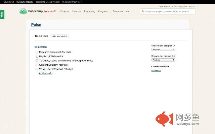Open the Projects menu item
This screenshot has width=215, height=134.
(64, 11)
